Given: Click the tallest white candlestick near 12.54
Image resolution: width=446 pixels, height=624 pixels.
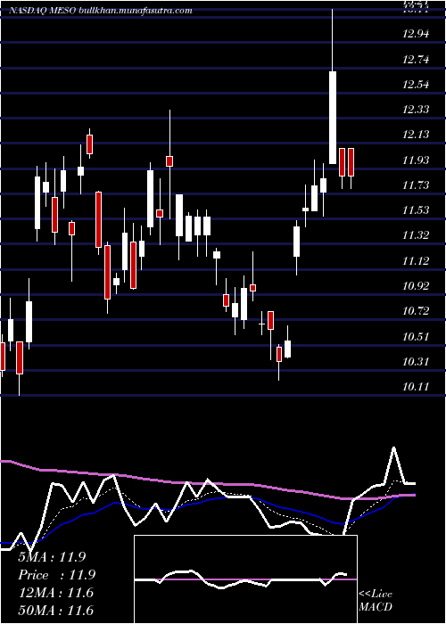Looking at the screenshot, I should 333,118.
